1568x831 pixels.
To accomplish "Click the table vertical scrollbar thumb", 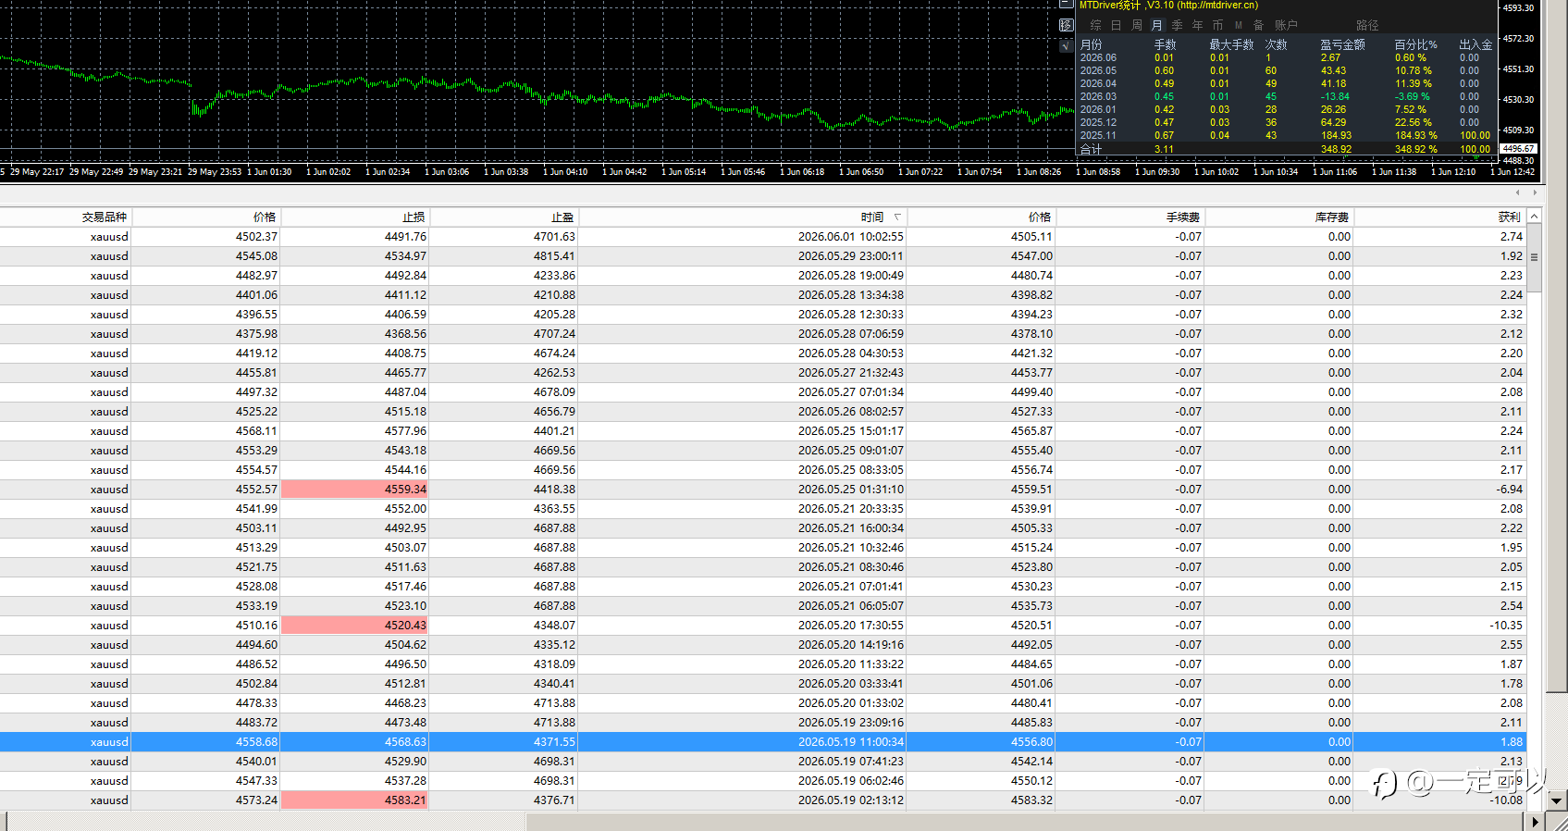I will click(1534, 258).
